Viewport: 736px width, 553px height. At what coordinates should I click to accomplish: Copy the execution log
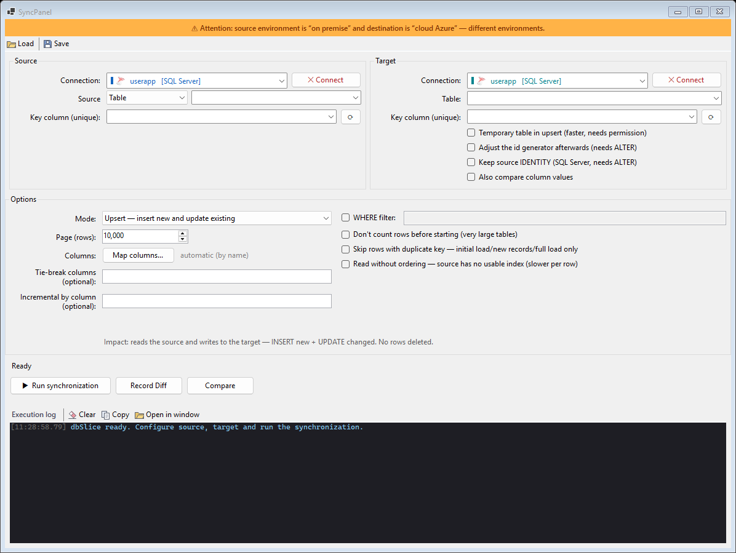tap(116, 415)
